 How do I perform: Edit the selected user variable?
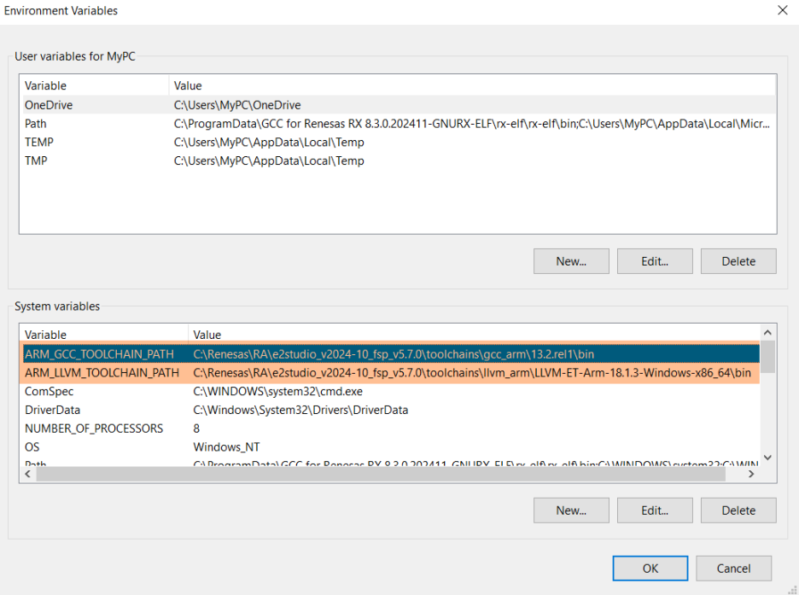click(654, 261)
